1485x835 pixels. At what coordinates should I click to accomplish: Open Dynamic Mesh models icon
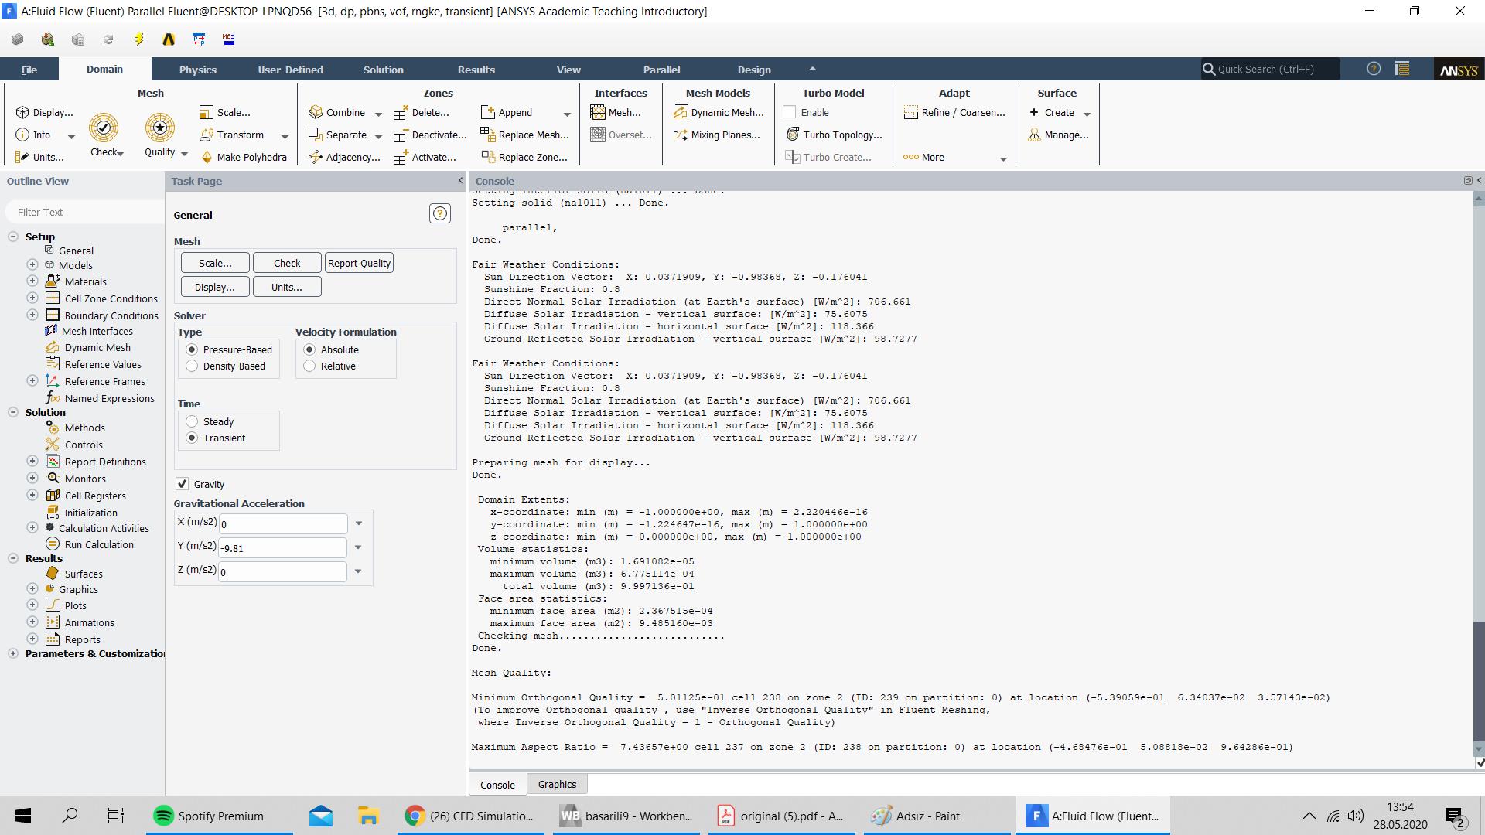[681, 113]
